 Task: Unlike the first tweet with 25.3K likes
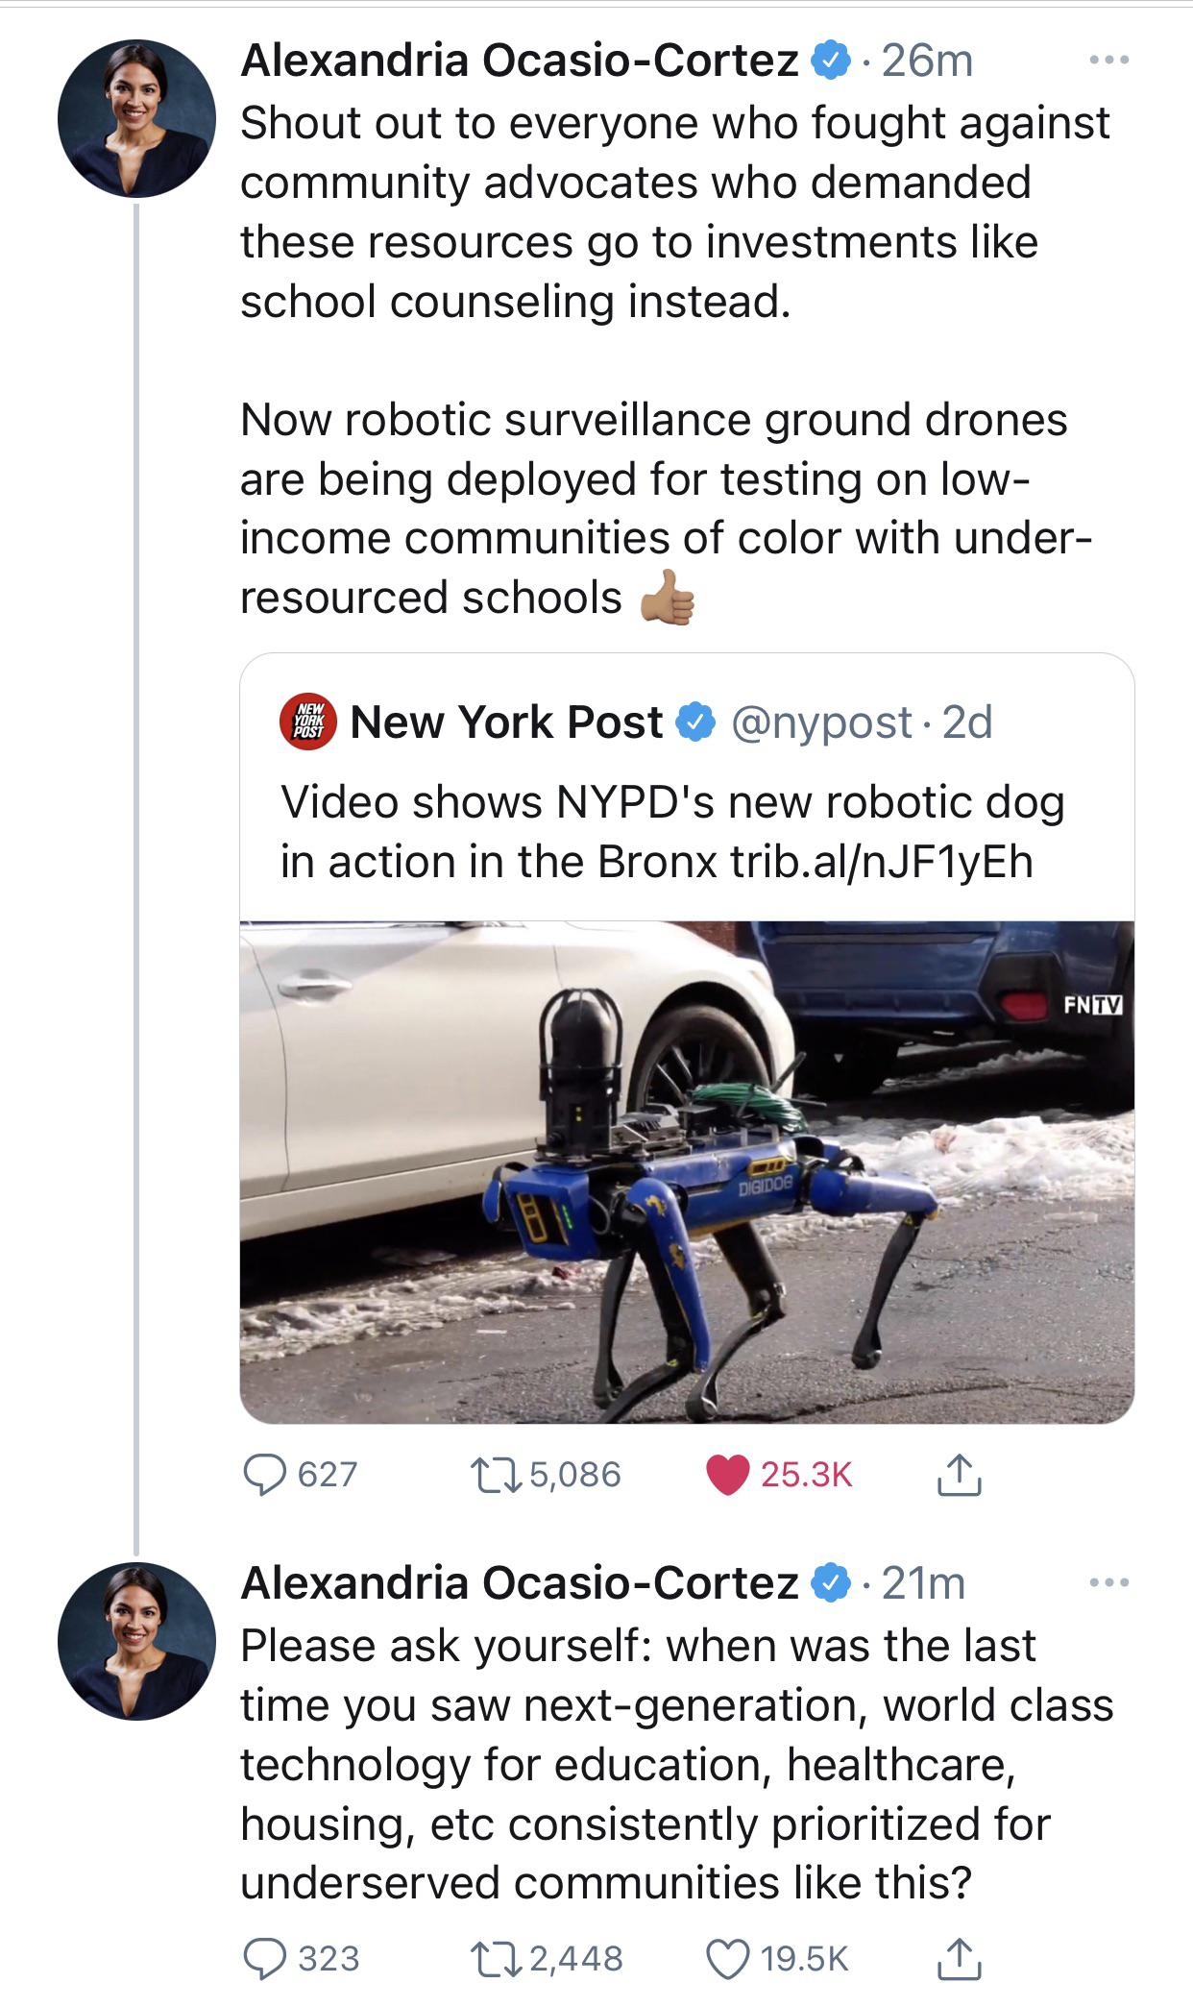coord(727,1475)
